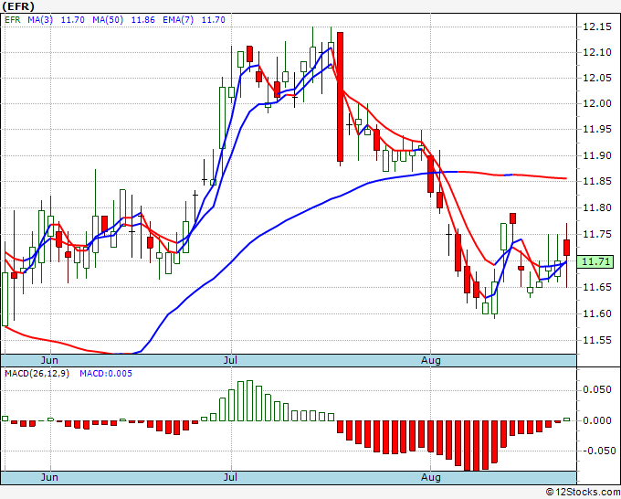Click Jun on the MACD panel axis
Viewport: 621px width, 499px height.
[x=49, y=477]
